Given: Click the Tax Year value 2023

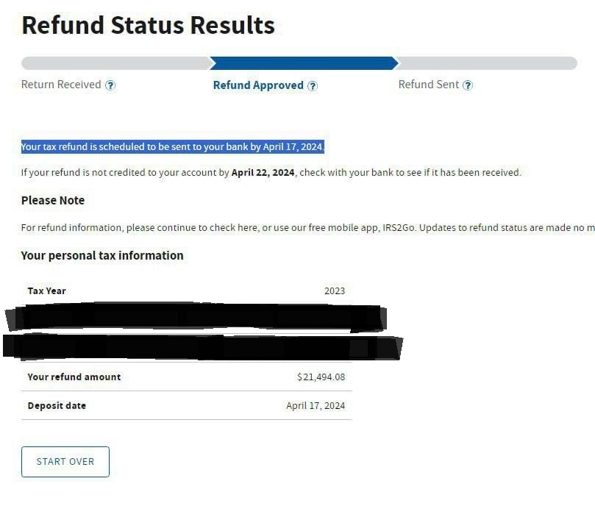Looking at the screenshot, I should [x=335, y=291].
